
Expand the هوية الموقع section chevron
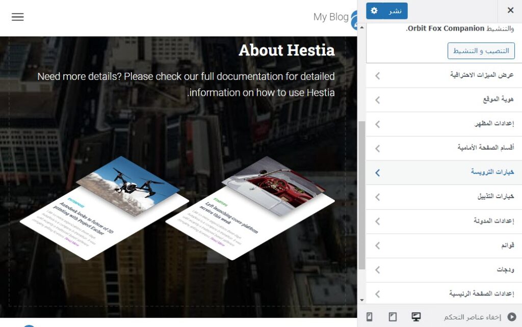click(x=377, y=100)
